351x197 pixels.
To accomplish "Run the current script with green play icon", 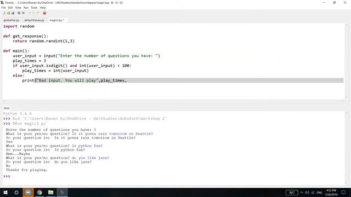I will [19, 13].
